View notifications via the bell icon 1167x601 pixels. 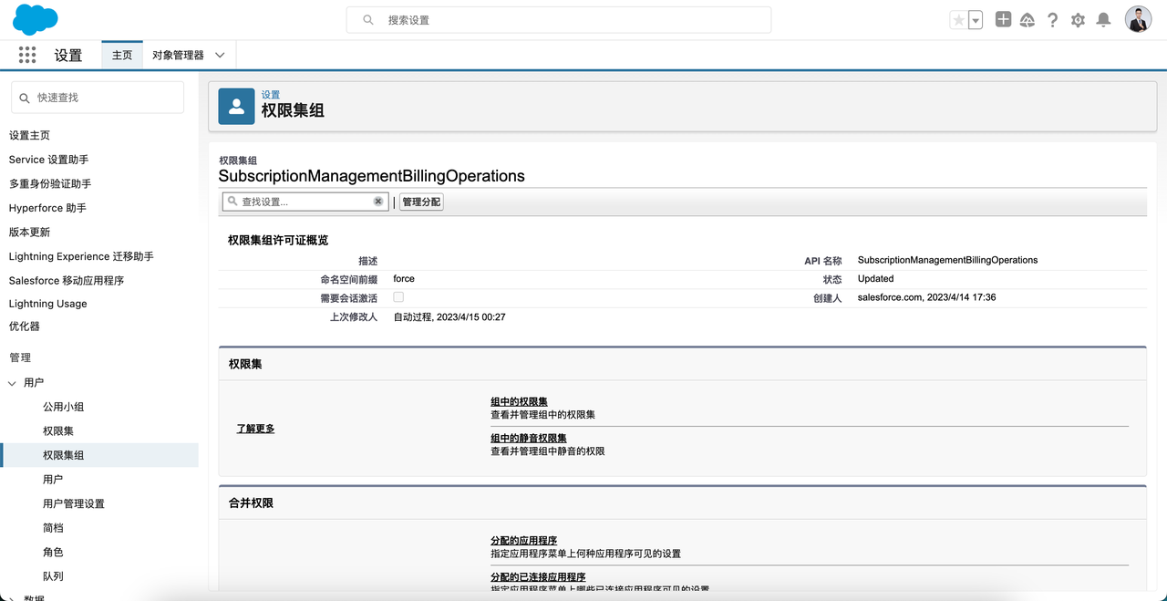coord(1103,20)
